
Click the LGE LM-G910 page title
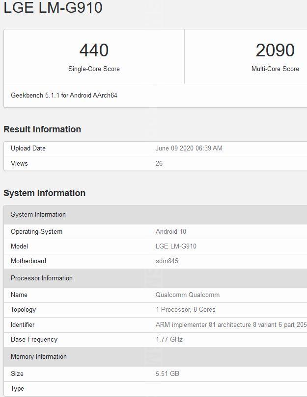53,8
